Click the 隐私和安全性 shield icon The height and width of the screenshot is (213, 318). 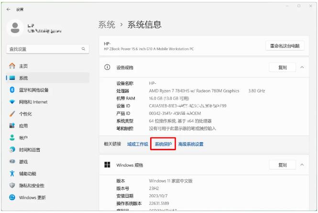[12, 185]
